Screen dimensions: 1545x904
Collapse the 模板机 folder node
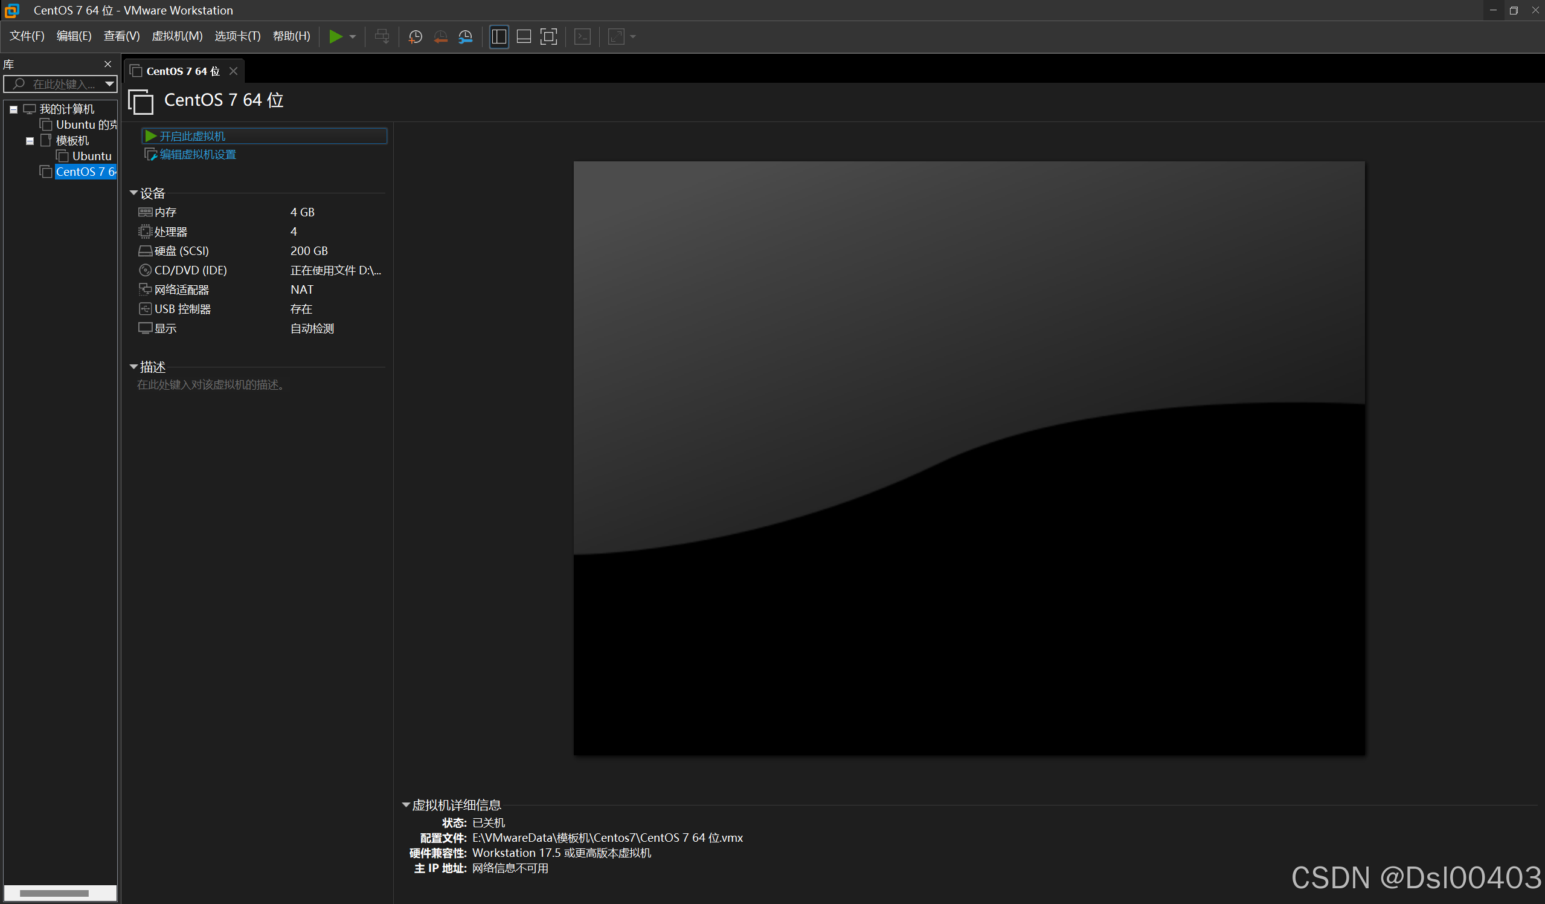(x=30, y=141)
